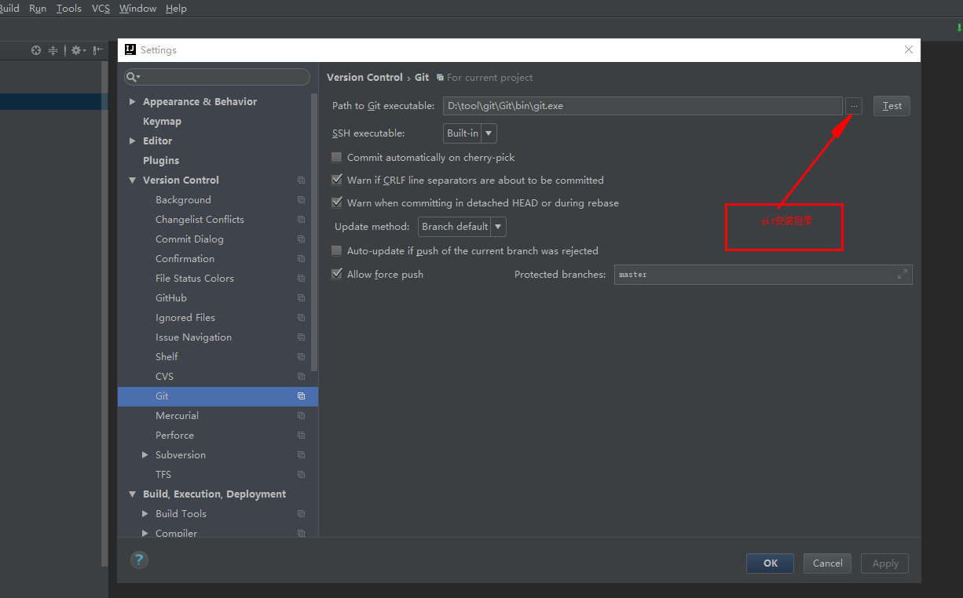
Task: Click the icon next to 'For current project'
Action: (440, 78)
